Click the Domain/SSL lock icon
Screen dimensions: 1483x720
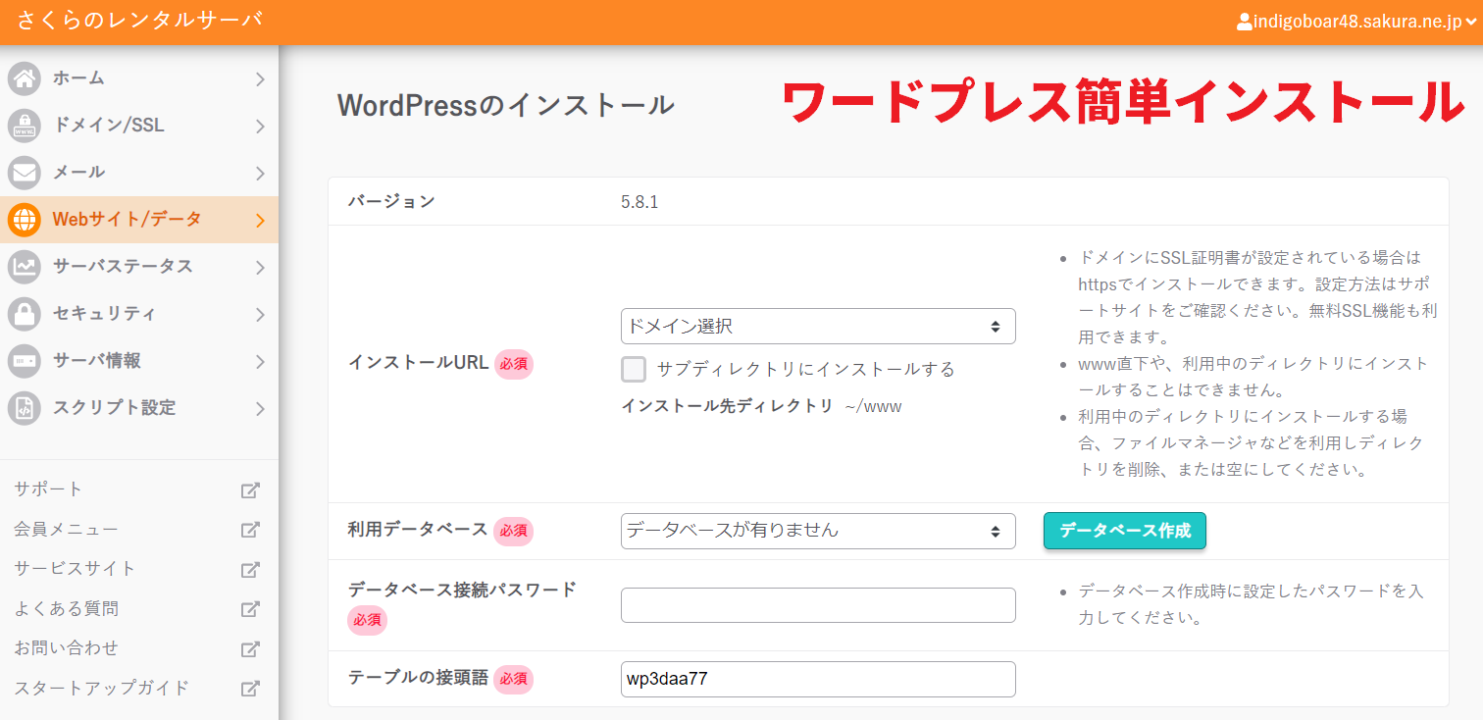(25, 126)
